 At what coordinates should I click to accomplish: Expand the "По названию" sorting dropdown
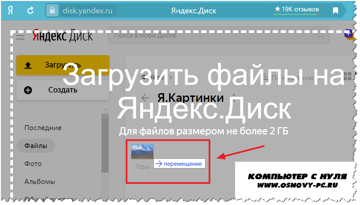[292, 78]
